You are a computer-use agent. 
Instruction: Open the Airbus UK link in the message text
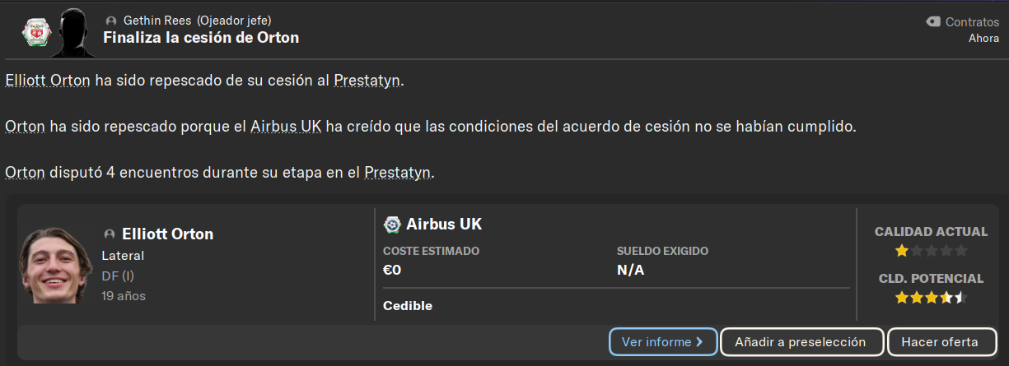click(x=286, y=127)
